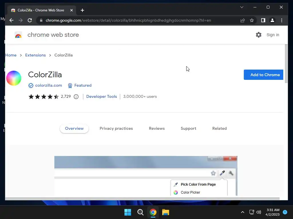293x219 pixels.
Task: Click the star rating
Action: (x=43, y=97)
